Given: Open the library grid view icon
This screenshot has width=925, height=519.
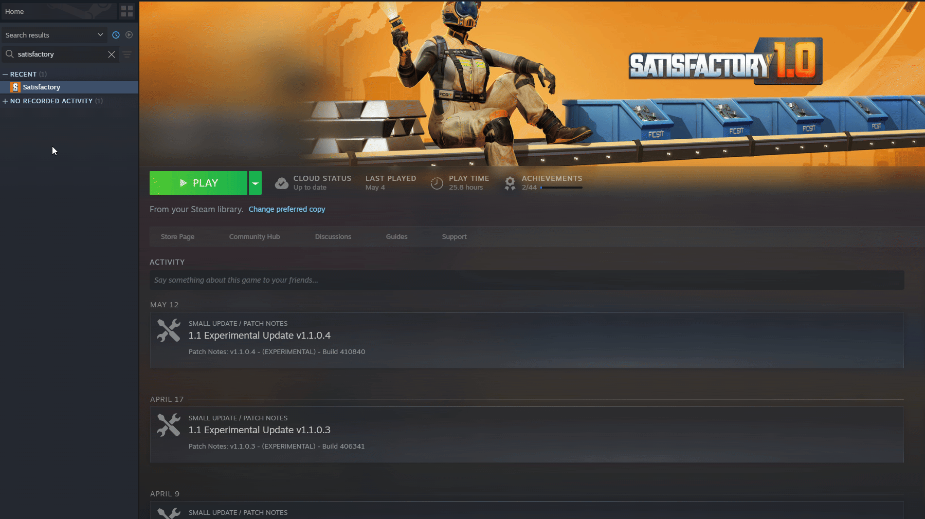Looking at the screenshot, I should point(126,11).
